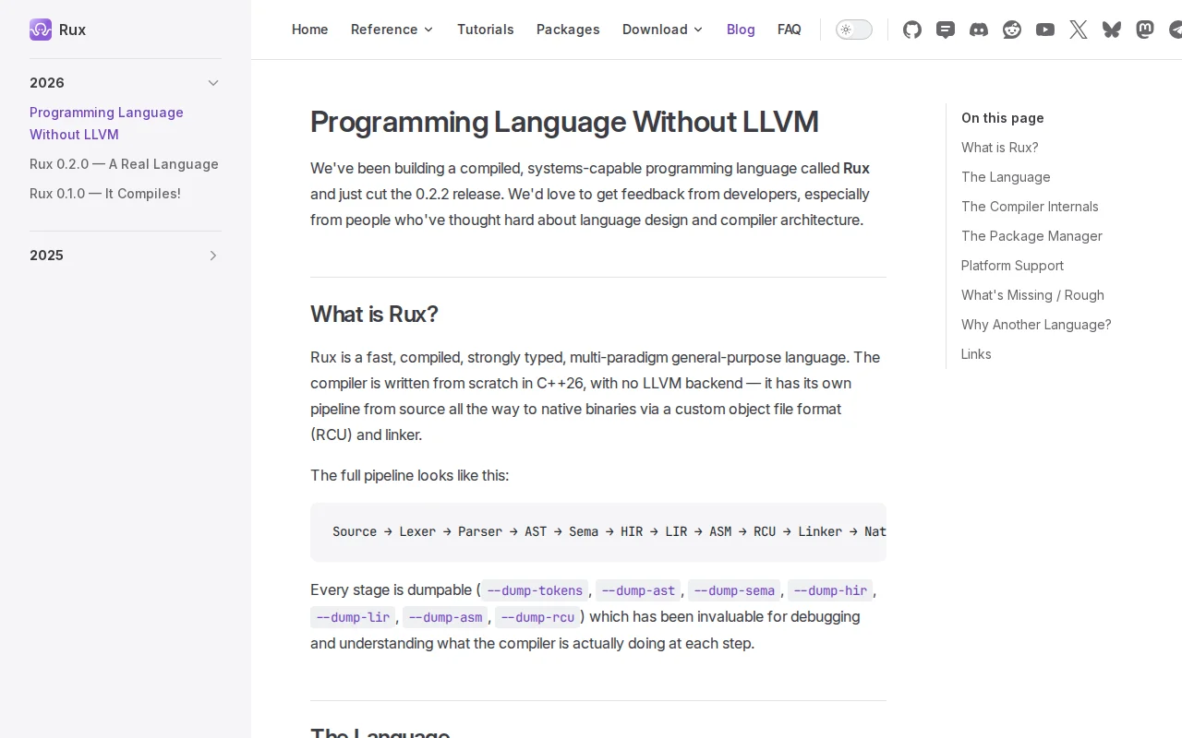Image resolution: width=1182 pixels, height=738 pixels.
Task: Click the main article title heading
Action: (564, 122)
